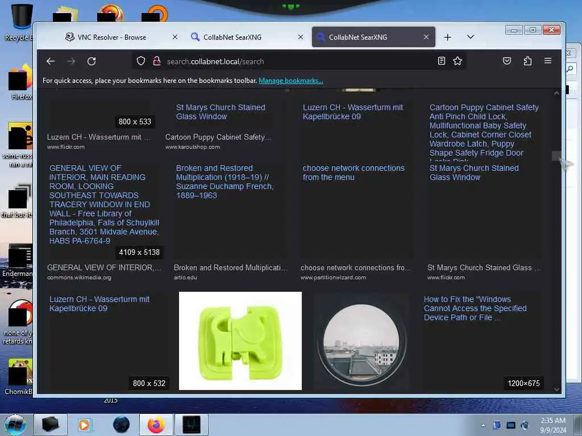Click the 1200×675 size badge
Viewport: 582px width, 436px height.
pyautogui.click(x=523, y=383)
